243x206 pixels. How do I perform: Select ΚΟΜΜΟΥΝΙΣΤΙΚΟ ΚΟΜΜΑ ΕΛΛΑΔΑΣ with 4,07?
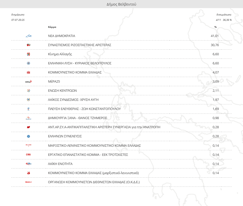(x=75, y=72)
